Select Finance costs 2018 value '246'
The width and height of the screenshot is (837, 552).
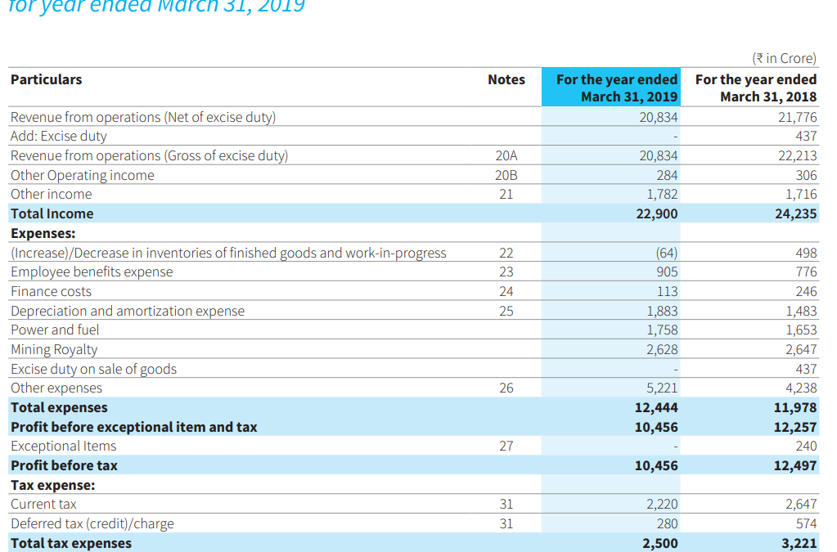click(x=806, y=291)
